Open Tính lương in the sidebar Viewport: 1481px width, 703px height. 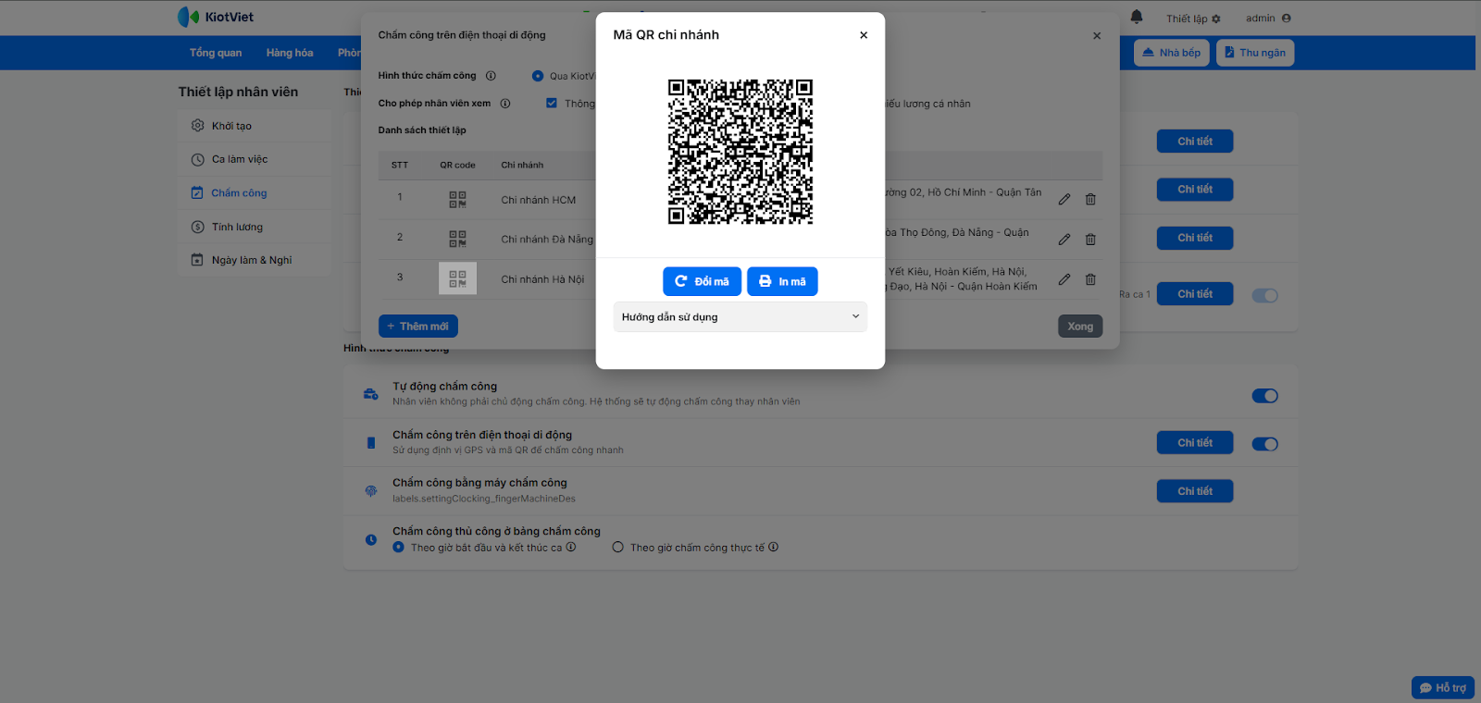pos(255,227)
